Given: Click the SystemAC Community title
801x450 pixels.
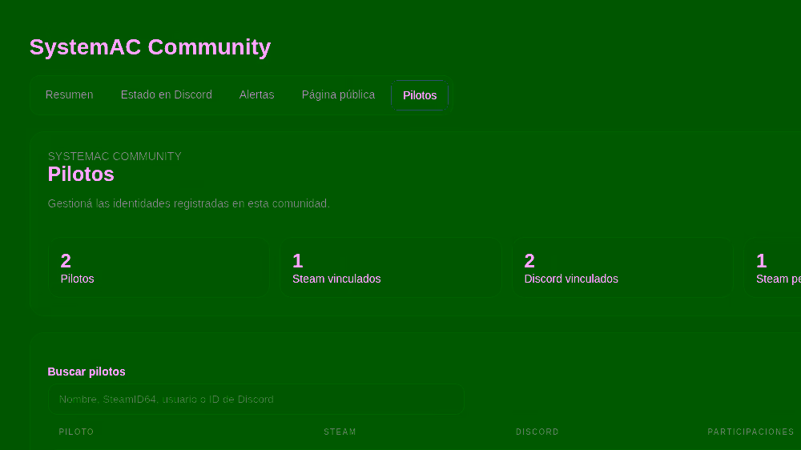Looking at the screenshot, I should click(x=151, y=47).
